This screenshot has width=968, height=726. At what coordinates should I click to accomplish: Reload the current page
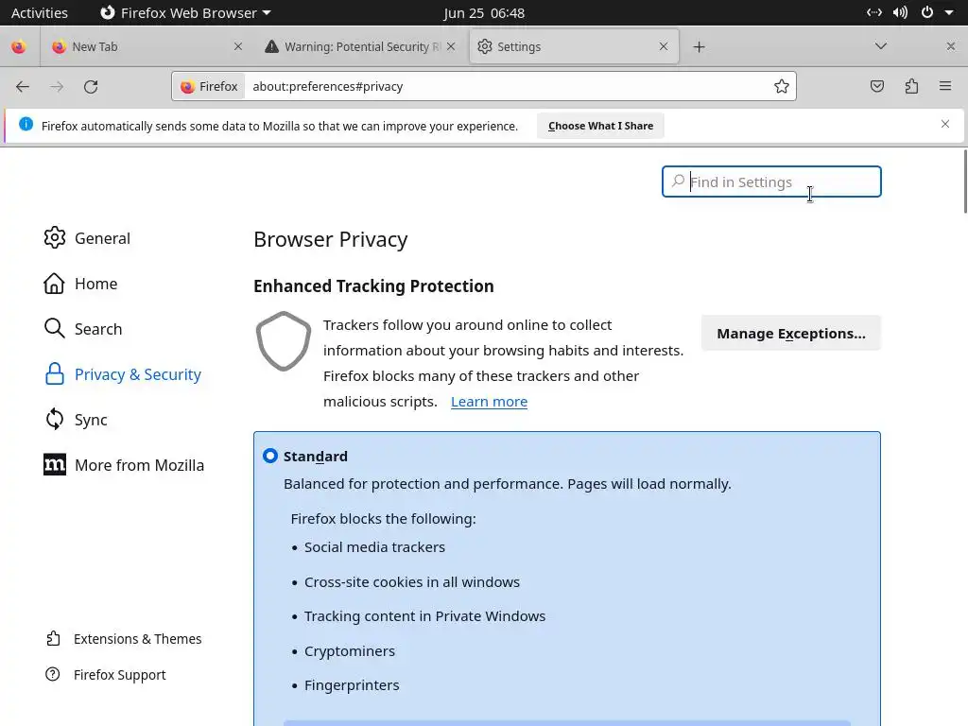coord(91,86)
